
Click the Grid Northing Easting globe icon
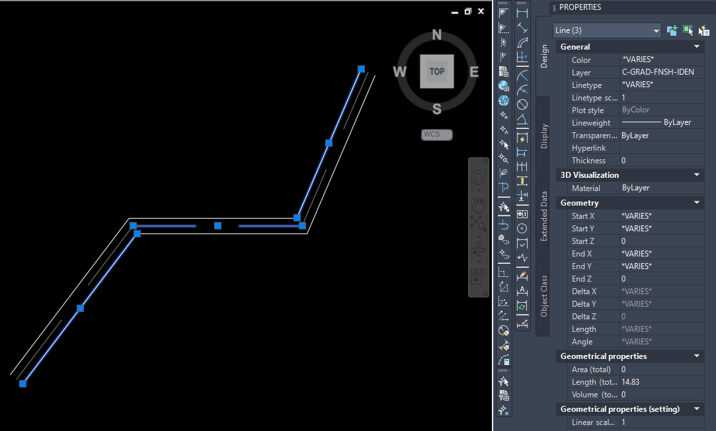(x=503, y=86)
